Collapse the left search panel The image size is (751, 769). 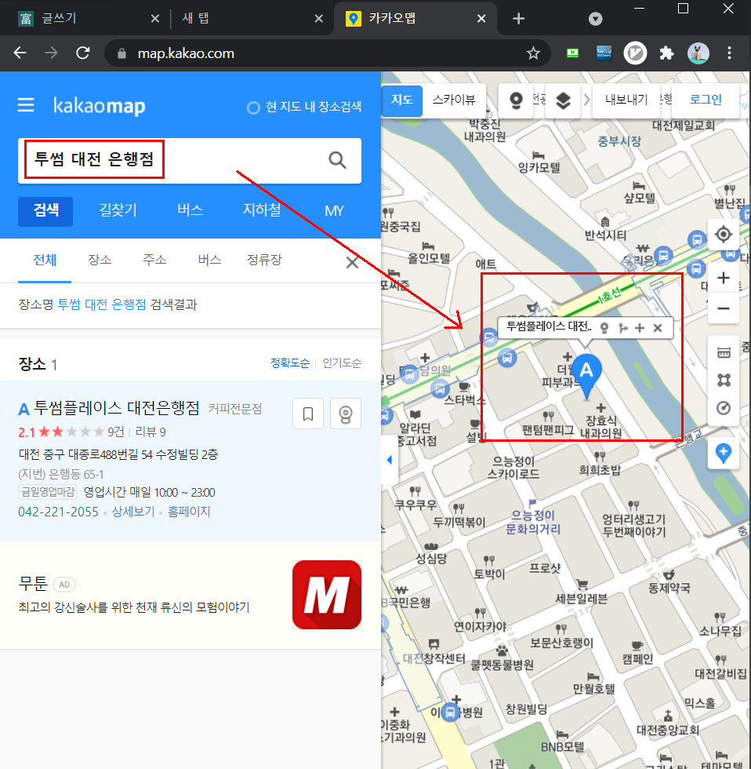(390, 460)
